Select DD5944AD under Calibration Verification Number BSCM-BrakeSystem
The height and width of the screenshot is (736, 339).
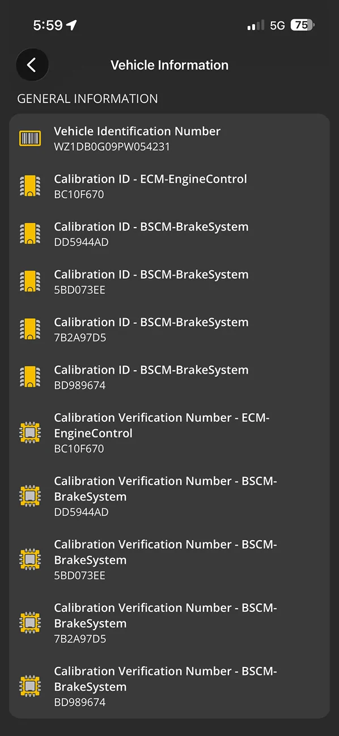coord(81,512)
